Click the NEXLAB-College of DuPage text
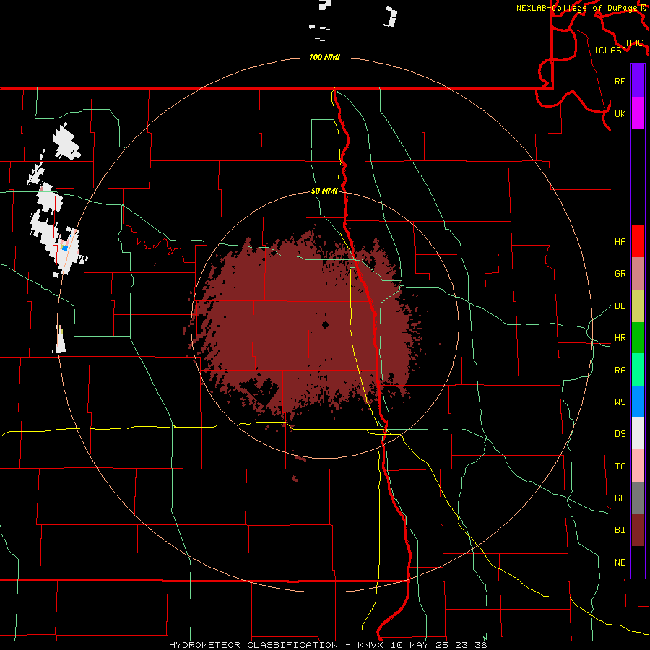The height and width of the screenshot is (650, 650). click(x=576, y=8)
